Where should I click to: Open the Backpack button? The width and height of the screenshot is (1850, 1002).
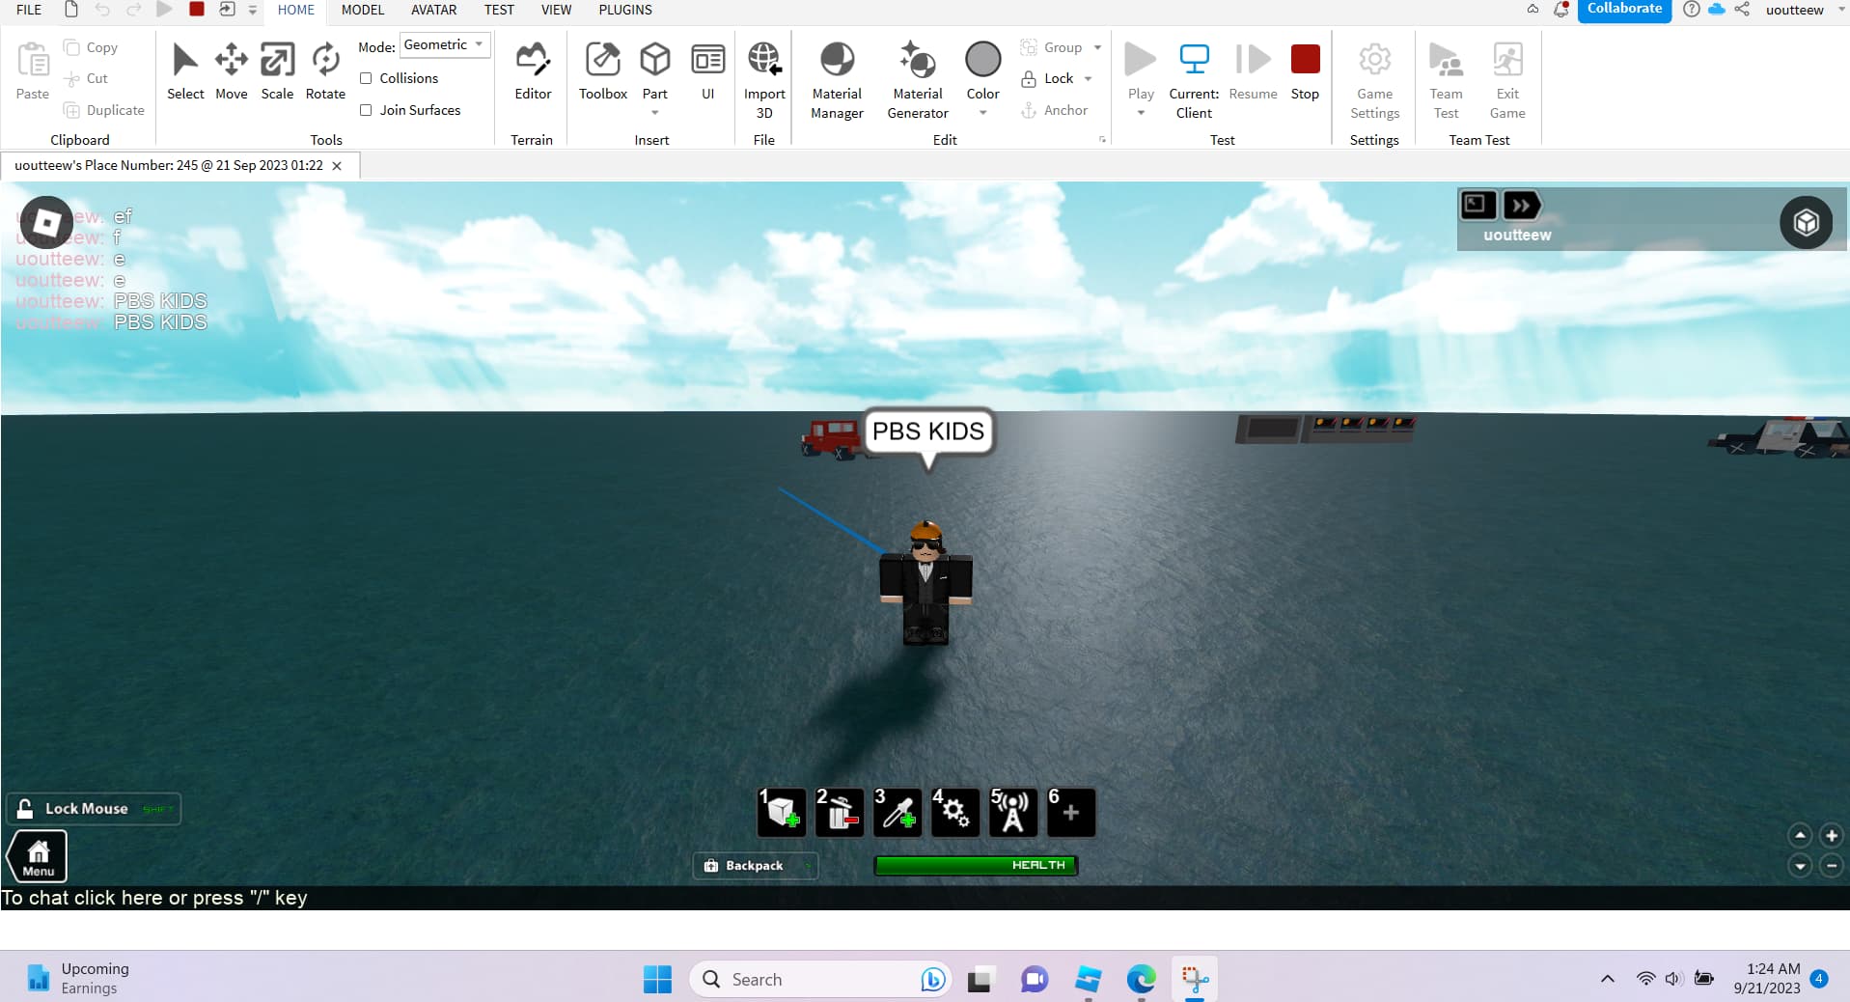coord(755,866)
